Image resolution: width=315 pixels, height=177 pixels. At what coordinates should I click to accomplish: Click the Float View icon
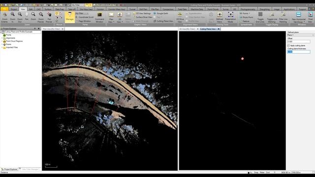click(310, 18)
